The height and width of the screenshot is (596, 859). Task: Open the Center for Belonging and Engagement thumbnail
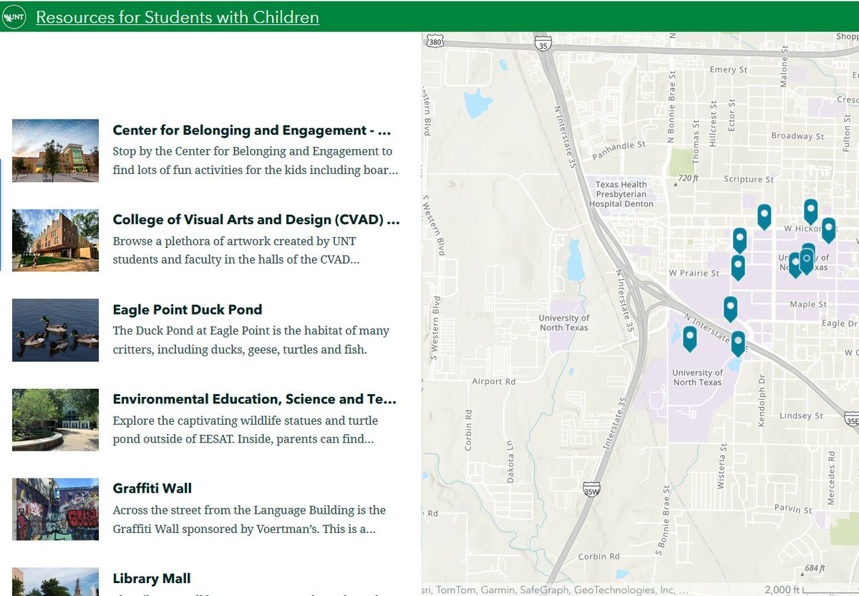point(55,150)
